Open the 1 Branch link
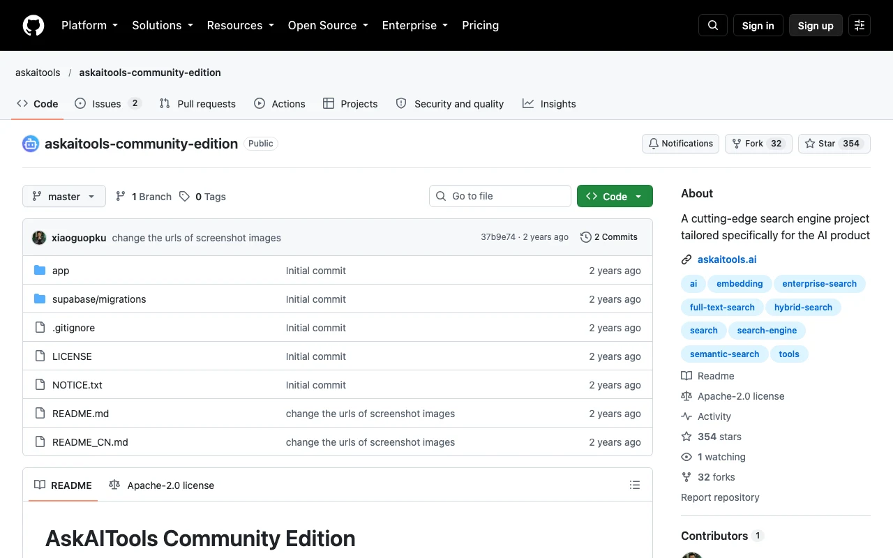Image resolution: width=893 pixels, height=558 pixels. click(144, 197)
